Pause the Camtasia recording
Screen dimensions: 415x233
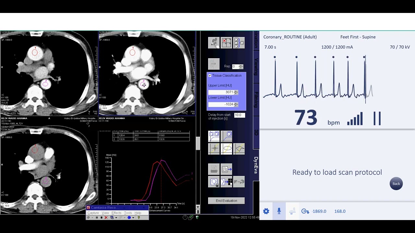tap(97, 217)
